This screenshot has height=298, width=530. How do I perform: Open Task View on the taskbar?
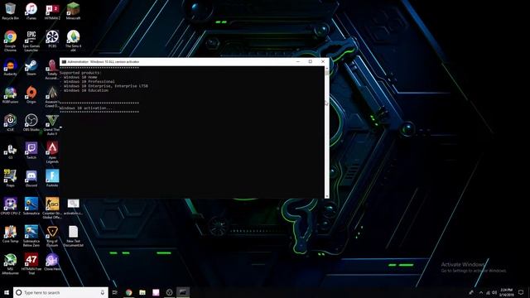(115, 292)
